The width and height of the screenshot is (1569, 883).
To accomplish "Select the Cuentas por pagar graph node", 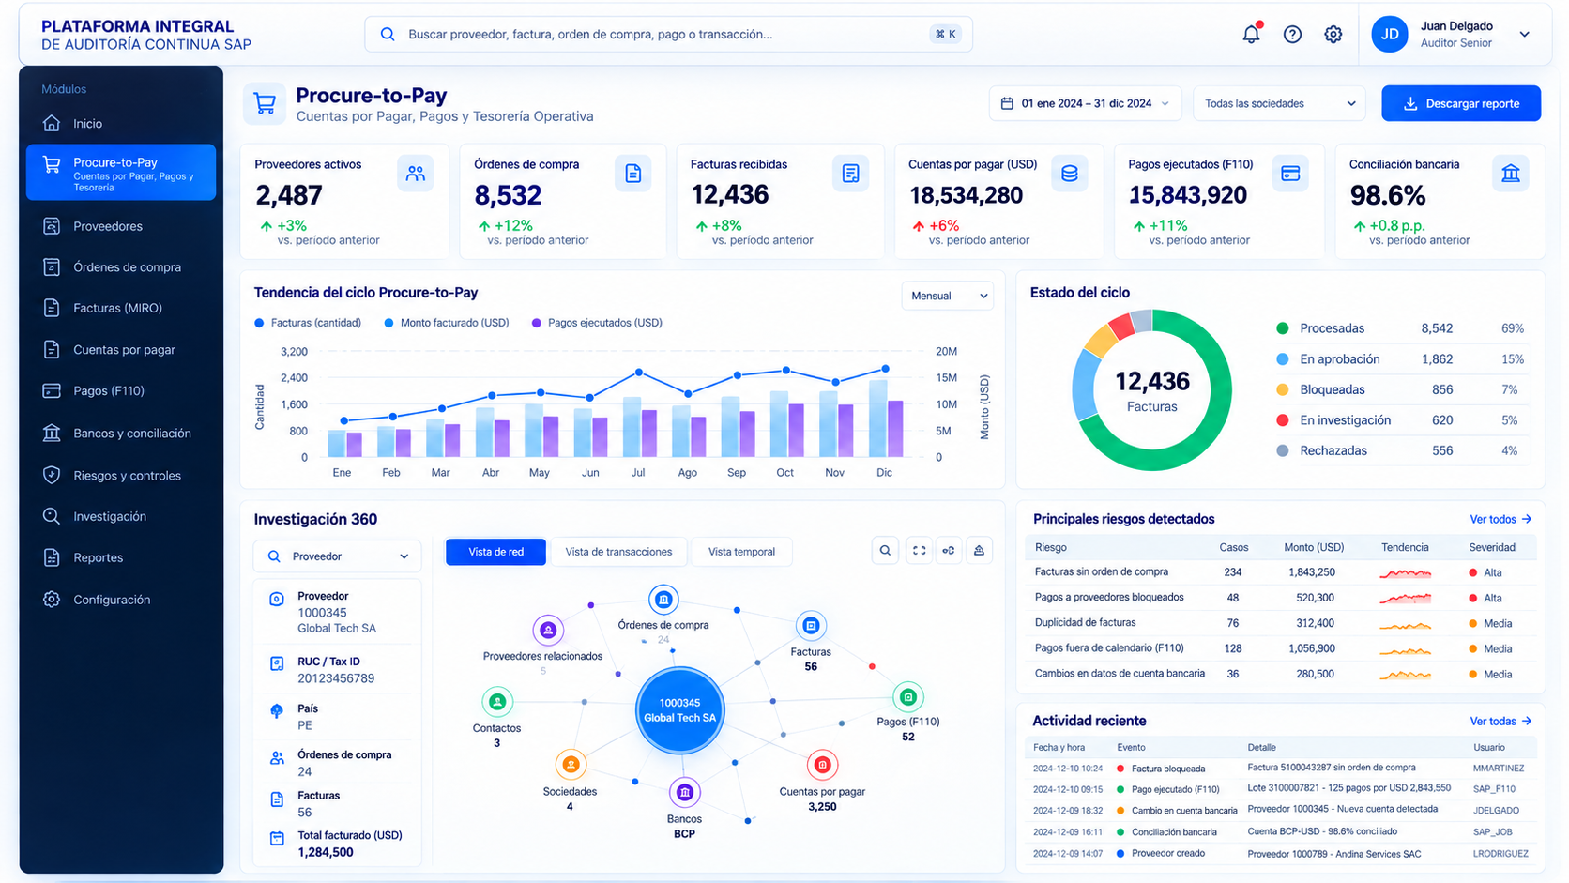I will point(822,765).
